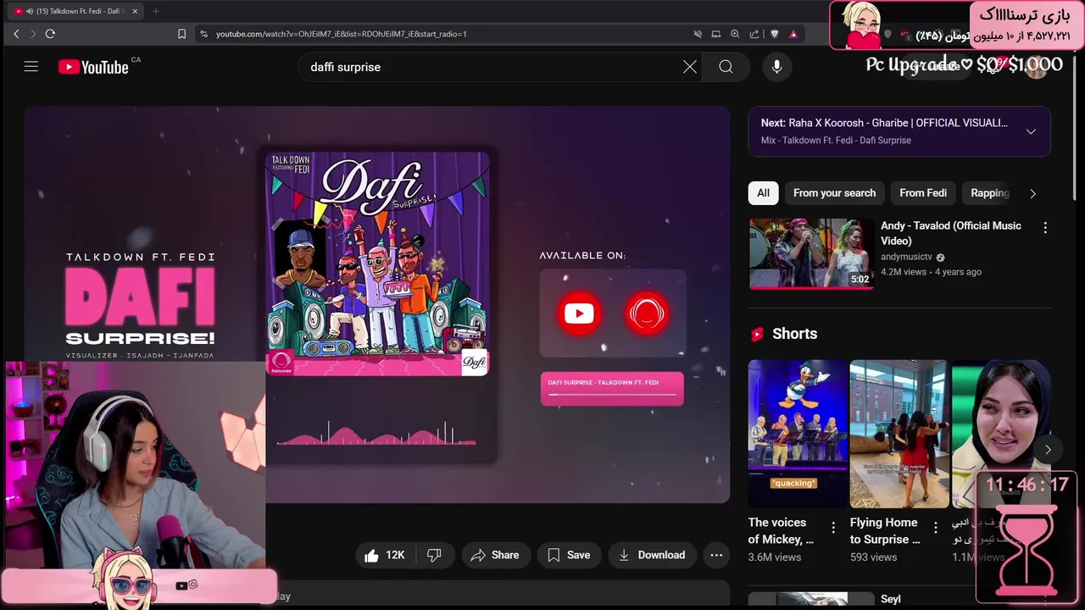Viewport: 1085px width, 610px height.
Task: Select the 'All' filter chip
Action: [763, 193]
